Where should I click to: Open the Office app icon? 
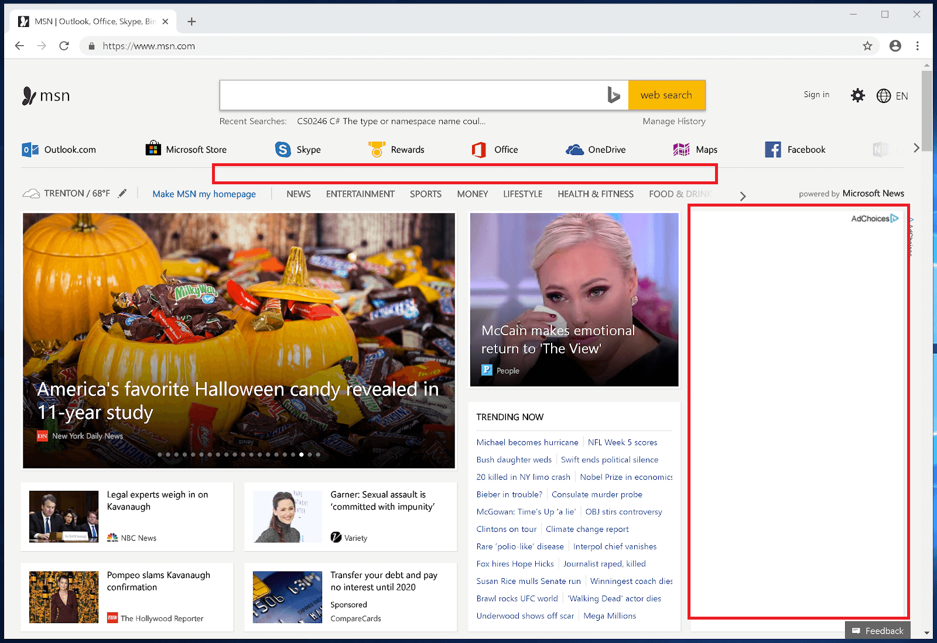click(x=479, y=149)
